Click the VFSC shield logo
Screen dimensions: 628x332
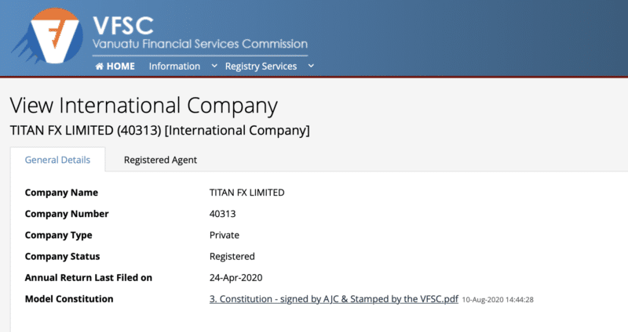point(48,36)
